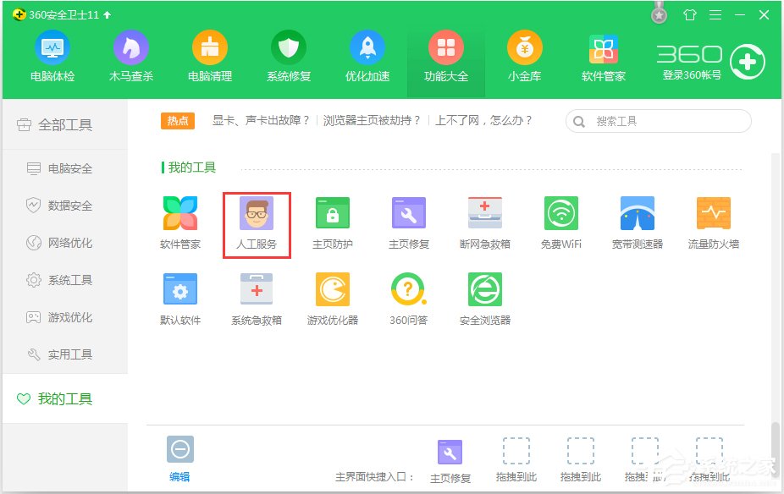Start 安全浏览器 from my tools

coord(485,296)
